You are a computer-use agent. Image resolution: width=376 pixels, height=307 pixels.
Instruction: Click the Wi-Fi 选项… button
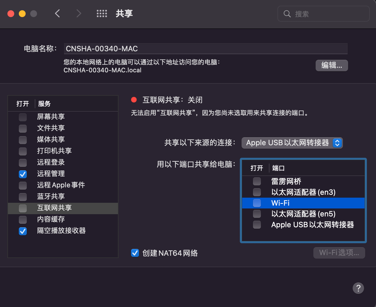pos(339,253)
